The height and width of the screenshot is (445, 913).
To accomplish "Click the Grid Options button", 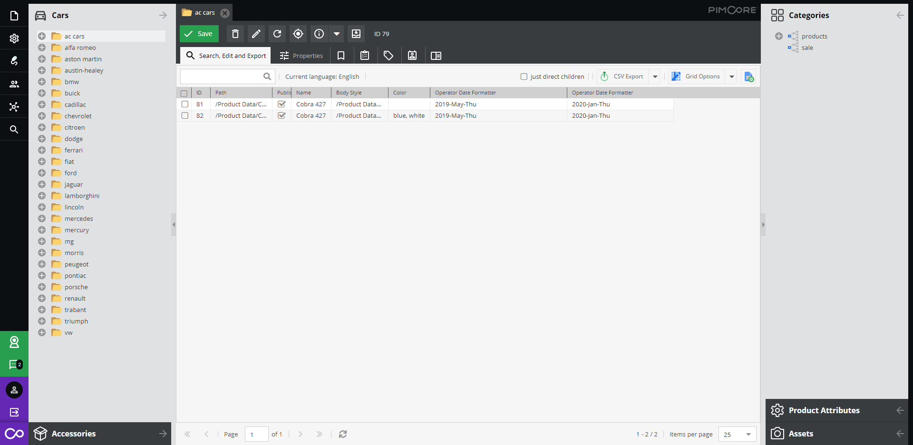I will point(697,76).
